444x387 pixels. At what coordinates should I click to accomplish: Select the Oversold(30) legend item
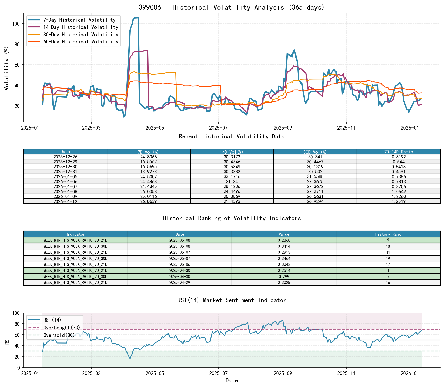59,335
